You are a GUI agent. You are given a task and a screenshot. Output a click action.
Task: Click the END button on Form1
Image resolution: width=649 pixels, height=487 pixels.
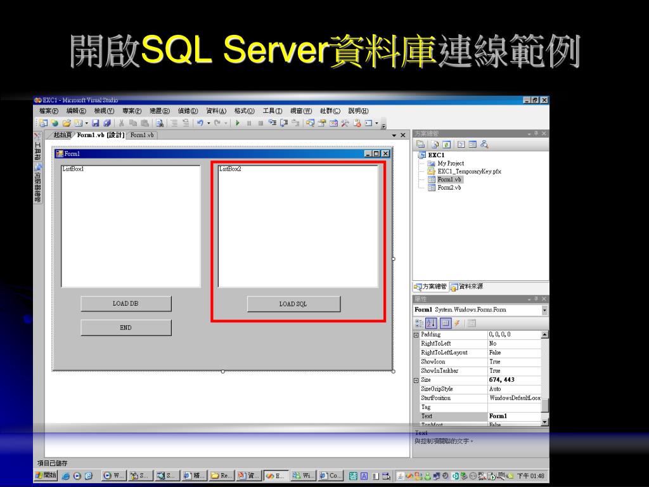pyautogui.click(x=126, y=328)
